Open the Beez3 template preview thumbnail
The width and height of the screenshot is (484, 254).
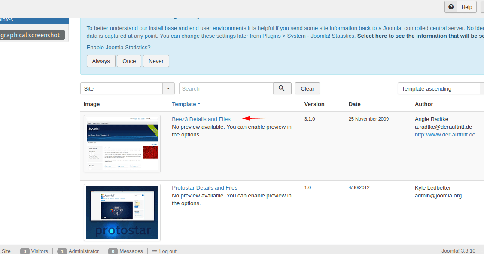(122, 143)
